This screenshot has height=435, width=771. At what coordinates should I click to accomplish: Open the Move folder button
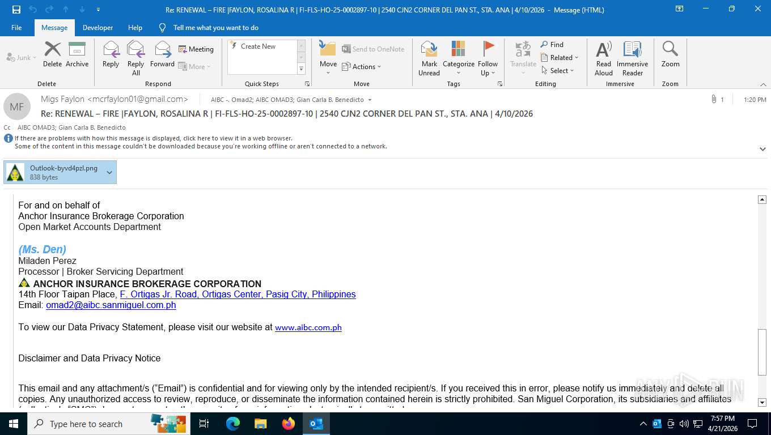(328, 58)
